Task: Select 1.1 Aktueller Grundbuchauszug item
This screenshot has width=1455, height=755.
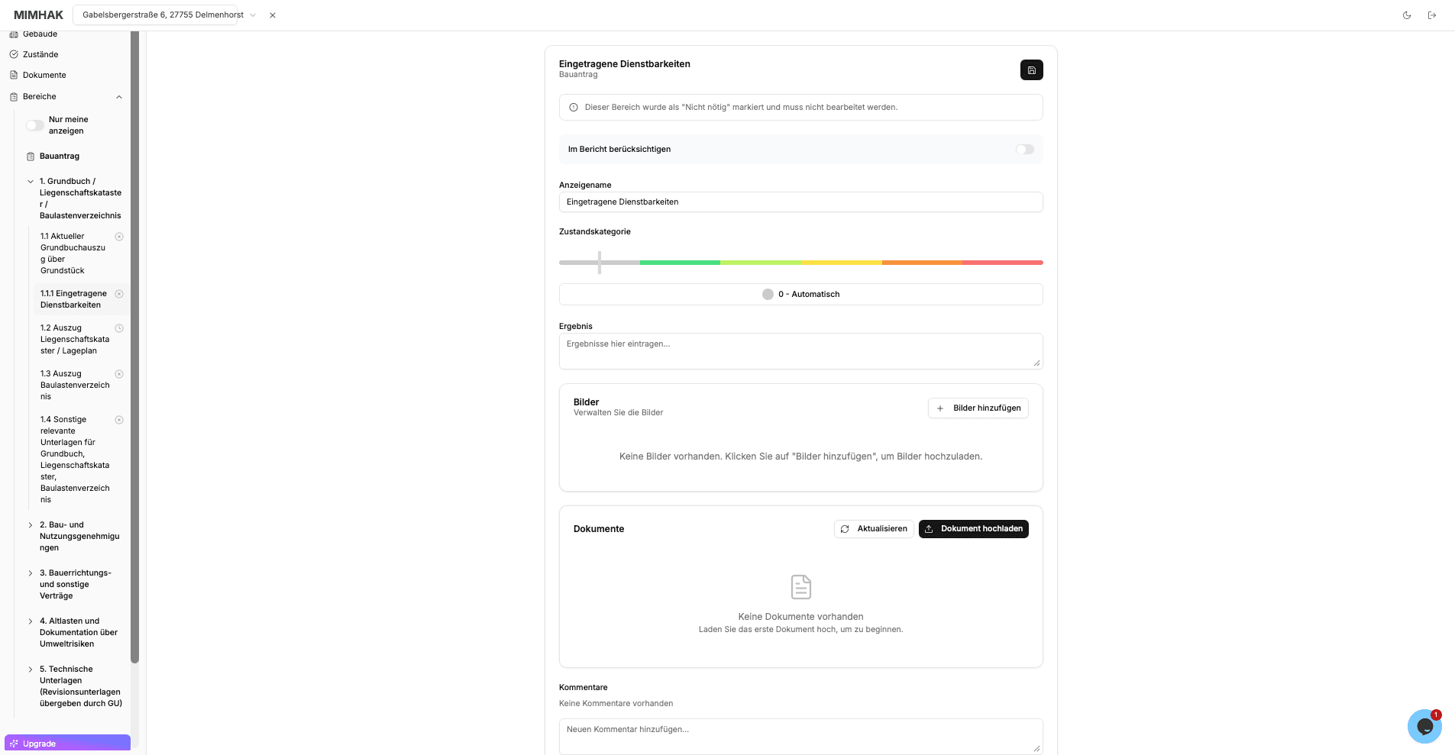Action: click(73, 253)
